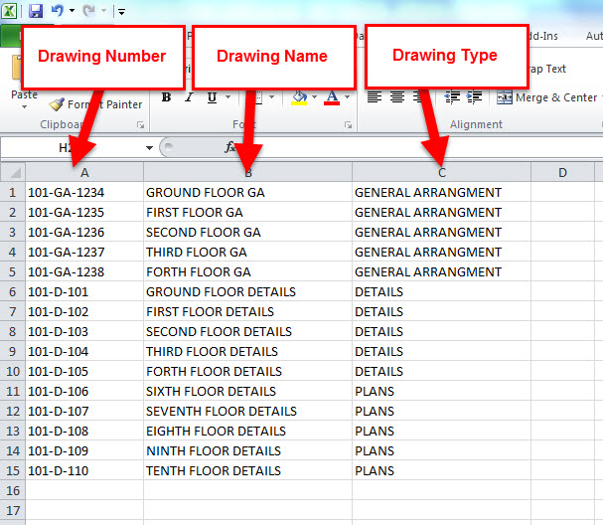Click the Excel application icon
The width and height of the screenshot is (603, 525).
click(x=9, y=11)
